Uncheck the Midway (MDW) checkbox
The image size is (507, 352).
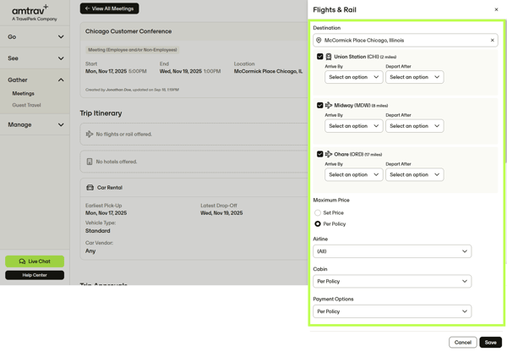(x=319, y=106)
